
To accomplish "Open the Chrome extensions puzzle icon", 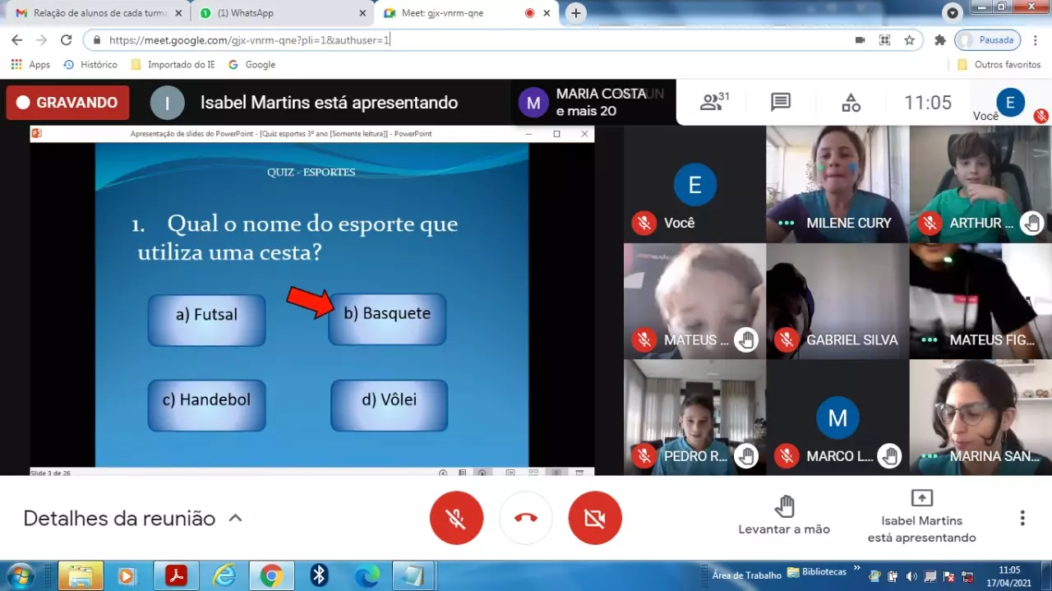I will 940,39.
